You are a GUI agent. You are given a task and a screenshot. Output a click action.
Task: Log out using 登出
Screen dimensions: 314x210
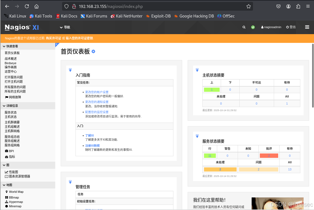point(291,27)
